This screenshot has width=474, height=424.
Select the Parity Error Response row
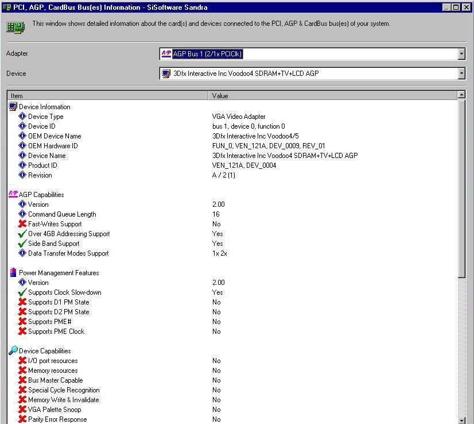57,419
